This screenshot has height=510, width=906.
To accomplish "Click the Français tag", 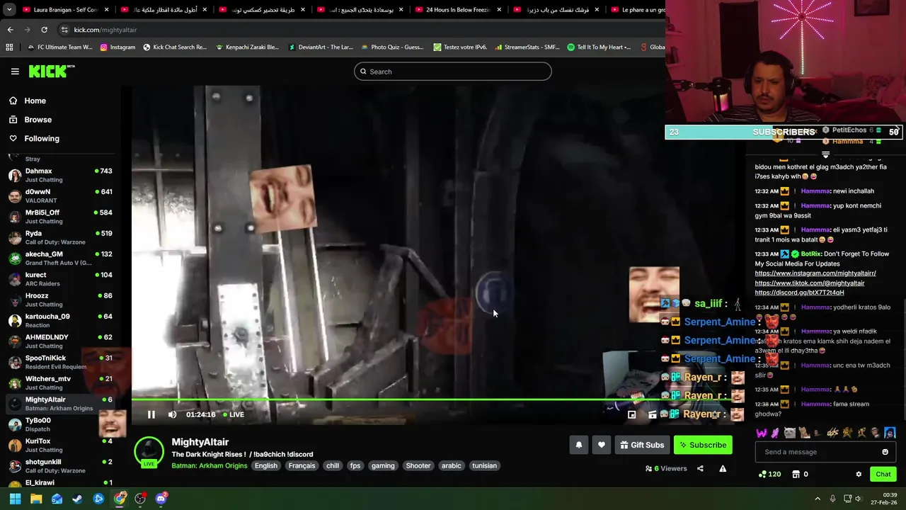I will pyautogui.click(x=302, y=465).
